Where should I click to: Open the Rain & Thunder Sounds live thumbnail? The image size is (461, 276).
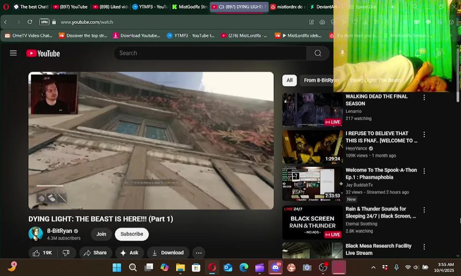312,222
